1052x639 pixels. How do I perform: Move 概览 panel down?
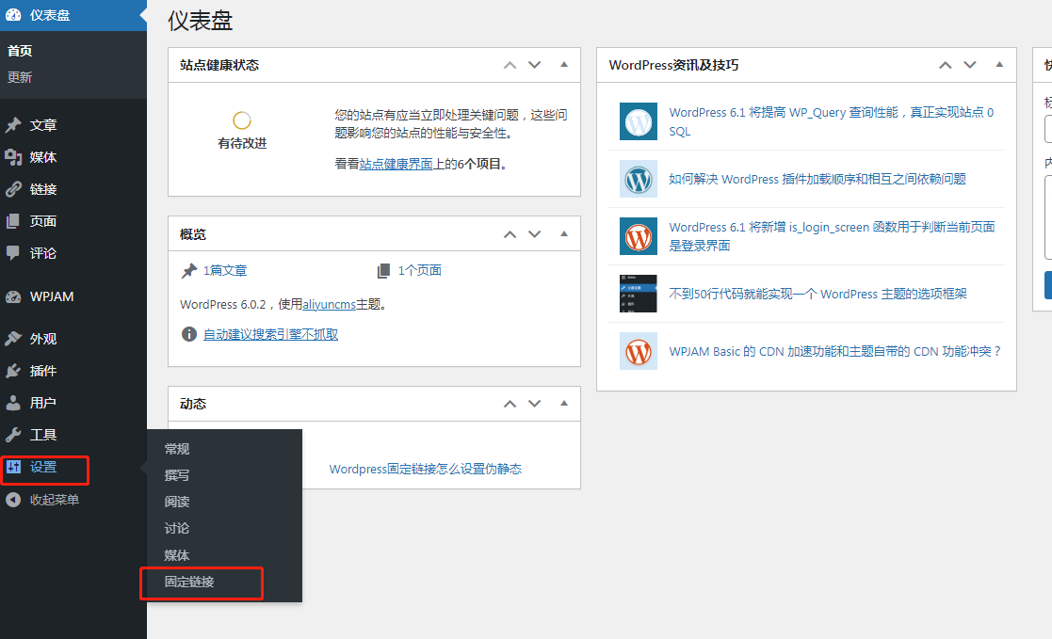pyautogui.click(x=535, y=234)
